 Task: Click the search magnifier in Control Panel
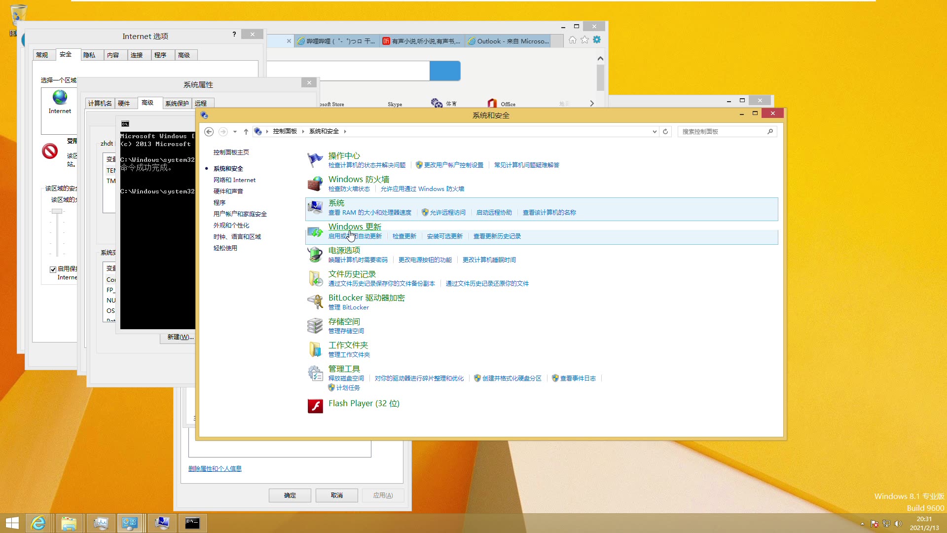(770, 131)
